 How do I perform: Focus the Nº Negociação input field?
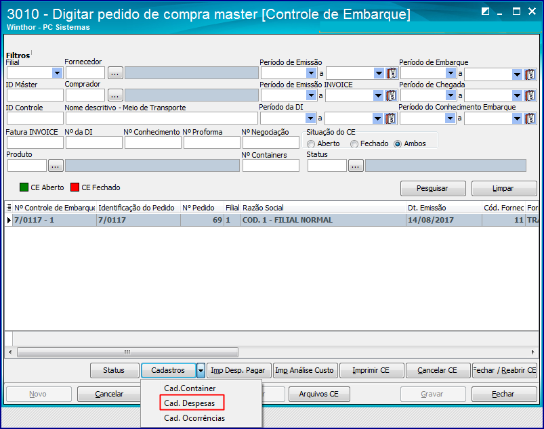click(271, 143)
